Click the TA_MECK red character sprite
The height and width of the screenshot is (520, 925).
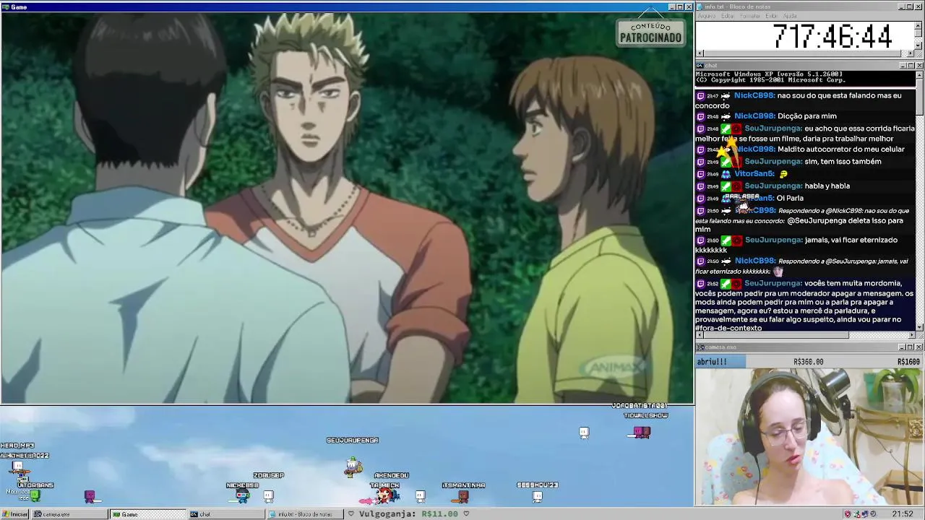click(385, 495)
